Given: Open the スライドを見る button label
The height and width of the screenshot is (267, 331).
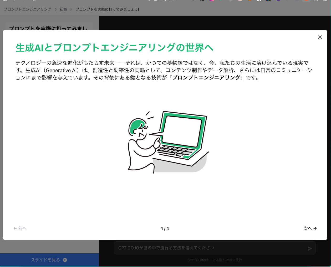Looking at the screenshot, I should [x=45, y=260].
